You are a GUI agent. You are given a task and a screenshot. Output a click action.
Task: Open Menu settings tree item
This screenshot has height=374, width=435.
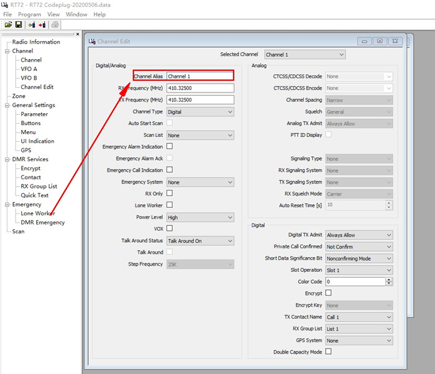pos(28,133)
